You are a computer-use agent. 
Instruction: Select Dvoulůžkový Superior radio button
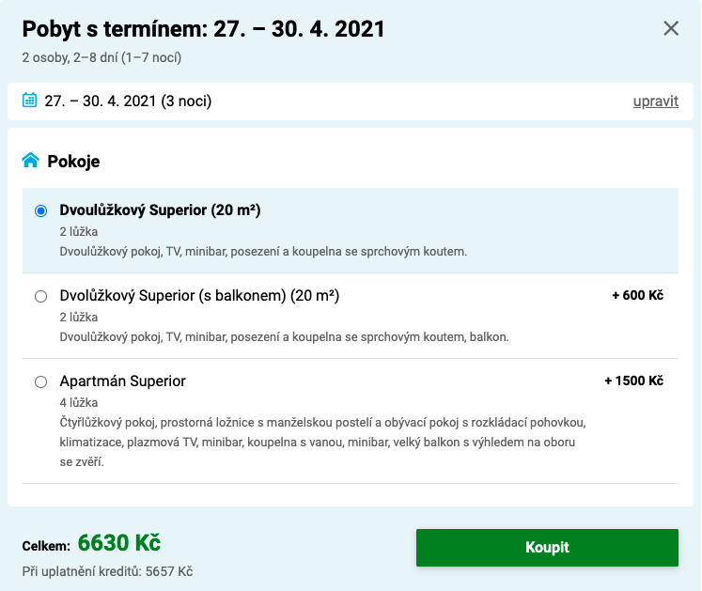[40, 210]
